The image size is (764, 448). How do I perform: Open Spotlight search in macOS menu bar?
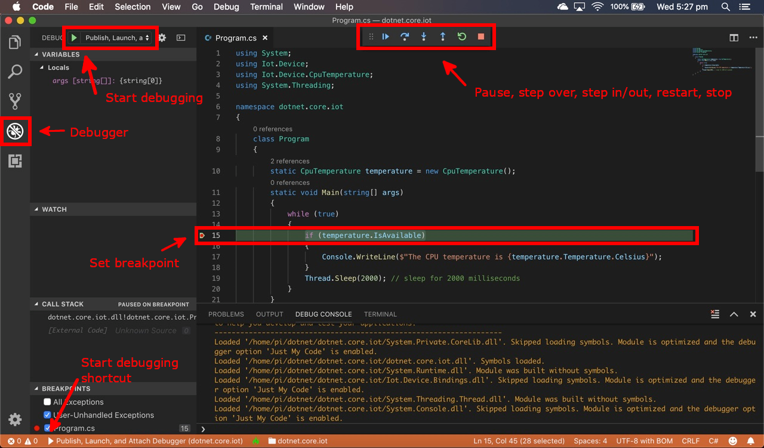tap(726, 7)
